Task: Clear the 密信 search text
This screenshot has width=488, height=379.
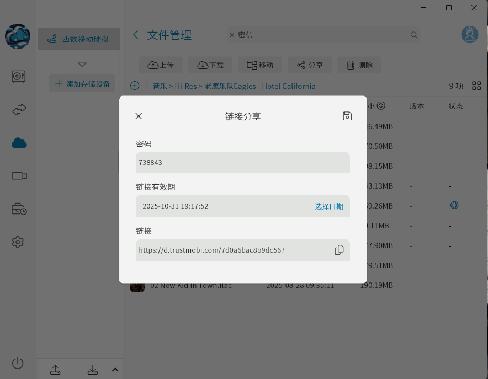Action: click(232, 35)
